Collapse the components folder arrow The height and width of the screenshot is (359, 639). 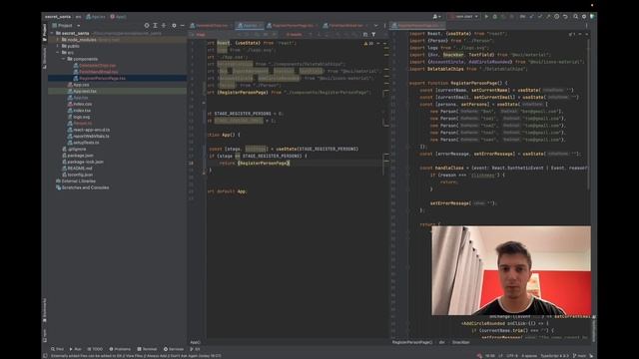click(x=63, y=59)
